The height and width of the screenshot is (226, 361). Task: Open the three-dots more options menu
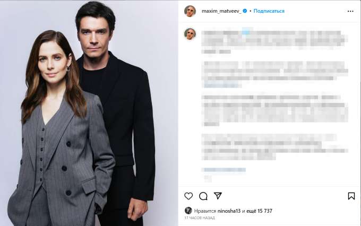coord(350,11)
